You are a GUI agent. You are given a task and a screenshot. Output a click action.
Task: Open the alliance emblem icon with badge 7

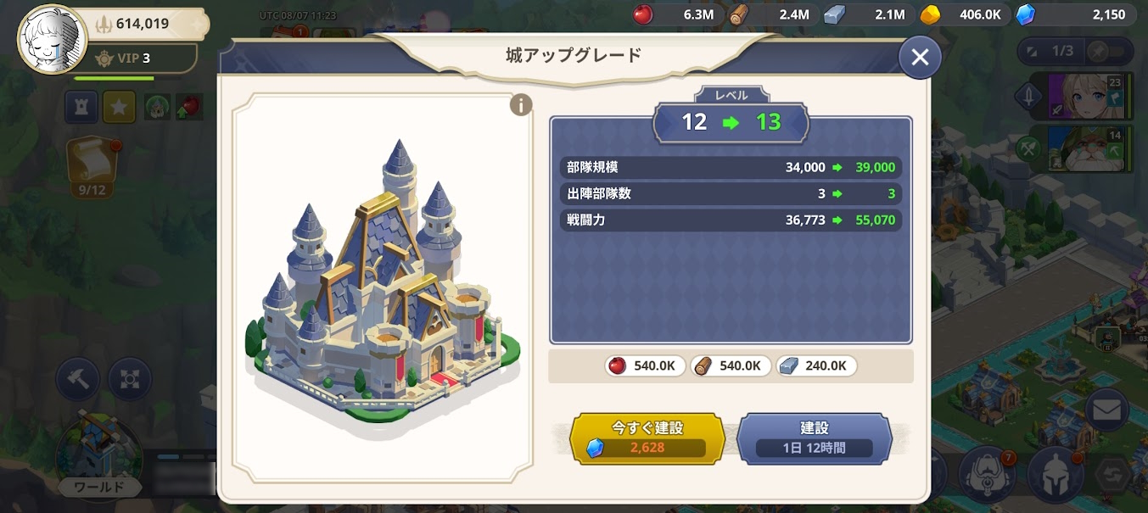pyautogui.click(x=988, y=473)
